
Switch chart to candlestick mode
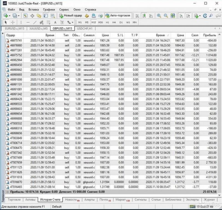144,16
